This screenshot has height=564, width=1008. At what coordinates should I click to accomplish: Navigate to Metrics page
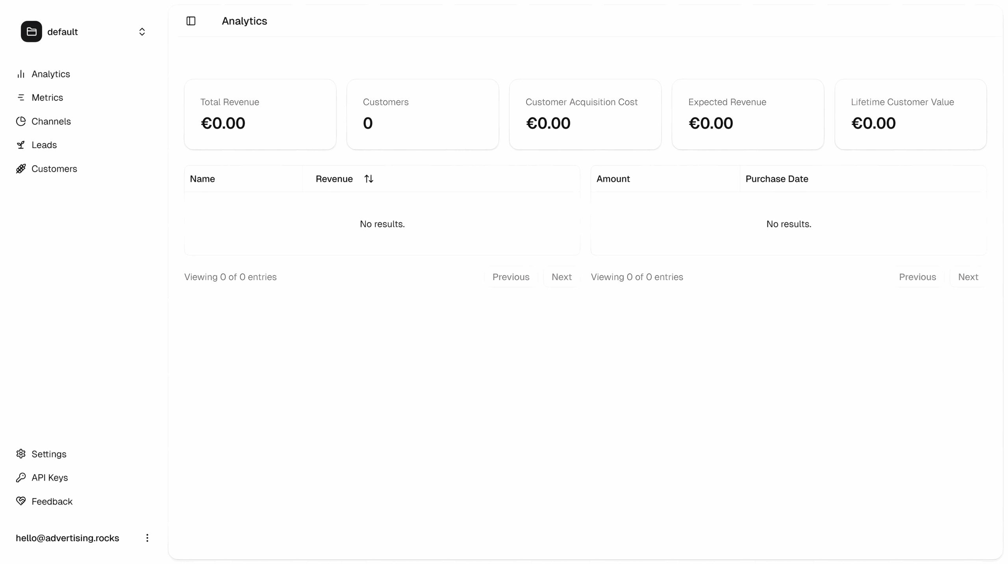tap(47, 97)
